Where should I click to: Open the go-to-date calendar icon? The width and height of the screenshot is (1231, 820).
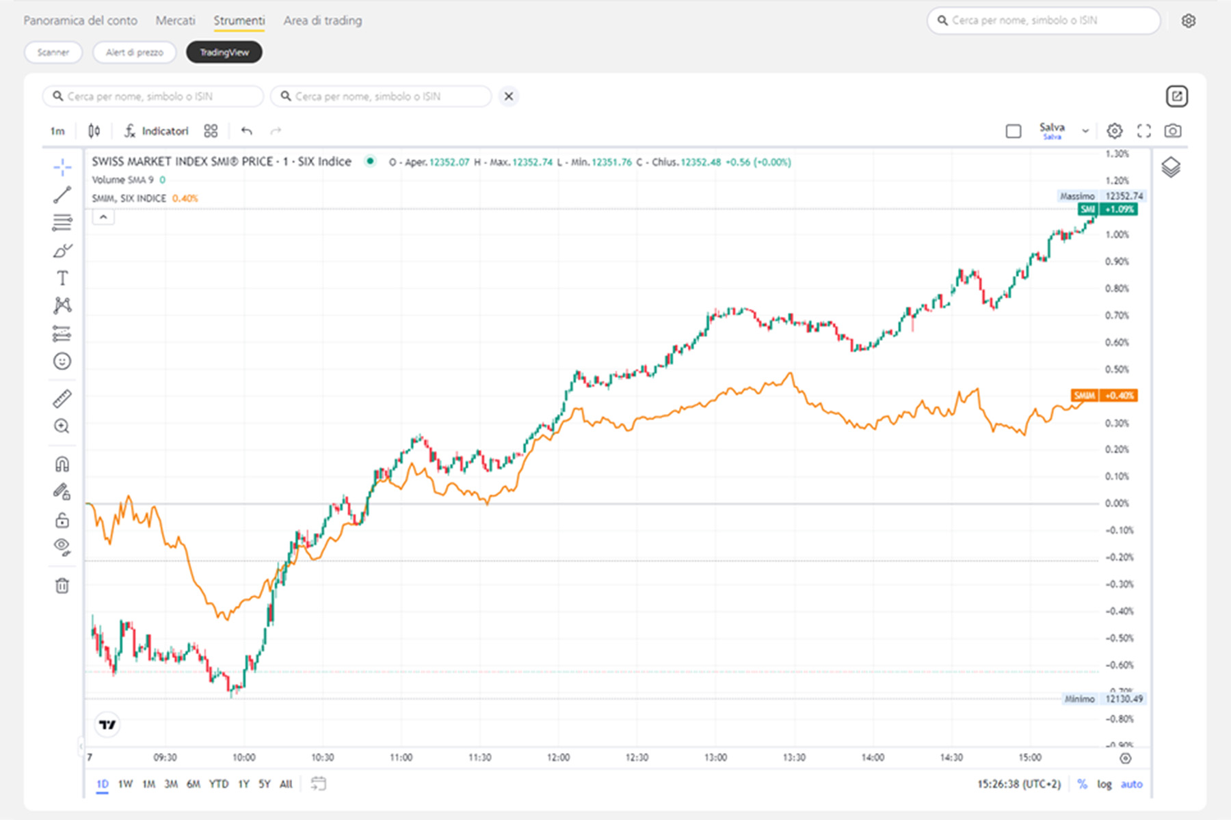click(x=318, y=784)
